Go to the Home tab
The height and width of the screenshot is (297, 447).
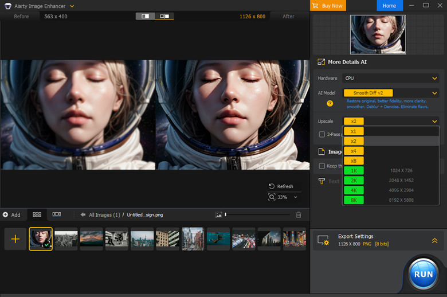[390, 5]
